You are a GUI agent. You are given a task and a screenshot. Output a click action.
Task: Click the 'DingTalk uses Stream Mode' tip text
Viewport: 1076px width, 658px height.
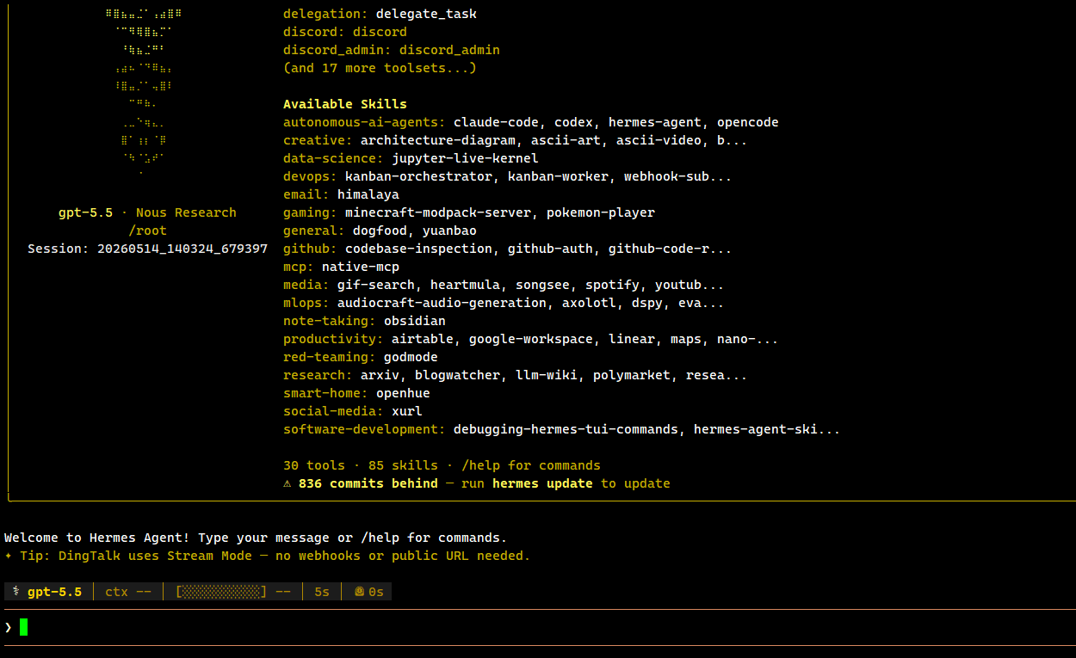click(155, 556)
